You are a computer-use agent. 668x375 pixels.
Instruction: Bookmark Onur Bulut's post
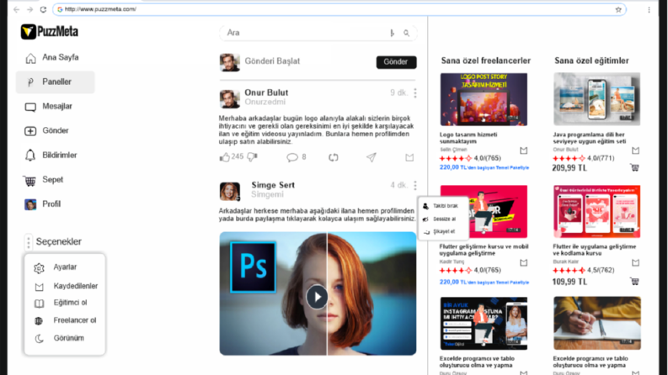[x=409, y=158]
